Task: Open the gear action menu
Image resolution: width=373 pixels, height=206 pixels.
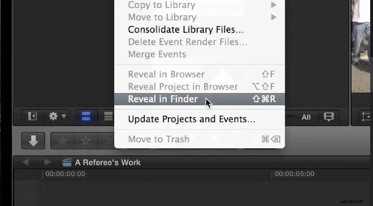Action: 57,116
